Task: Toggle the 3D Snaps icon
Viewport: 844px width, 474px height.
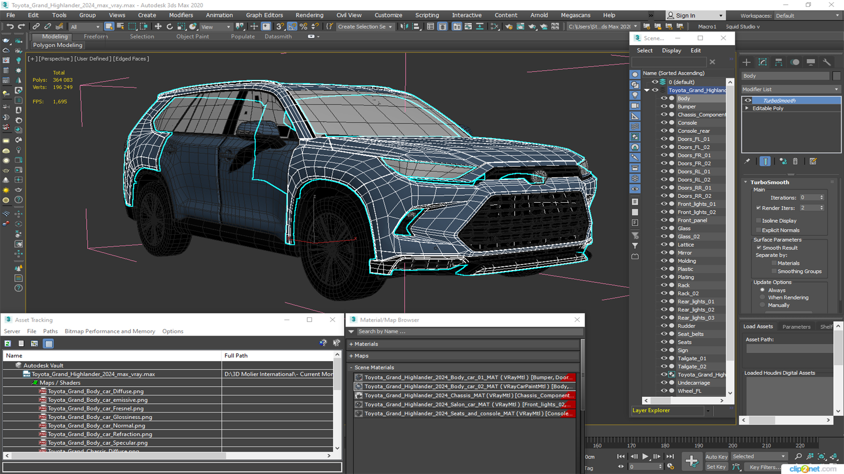Action: 280,26
